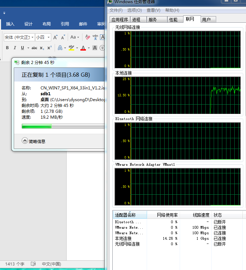Open highlight color dropdown arrow
Image resolution: width=246 pixels, height=270 pixels.
click(x=77, y=48)
